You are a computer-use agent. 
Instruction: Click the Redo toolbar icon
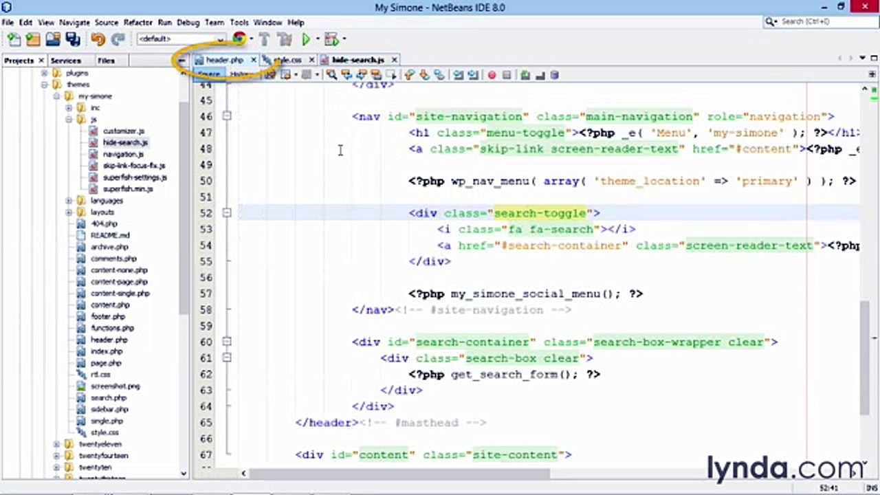[118, 39]
